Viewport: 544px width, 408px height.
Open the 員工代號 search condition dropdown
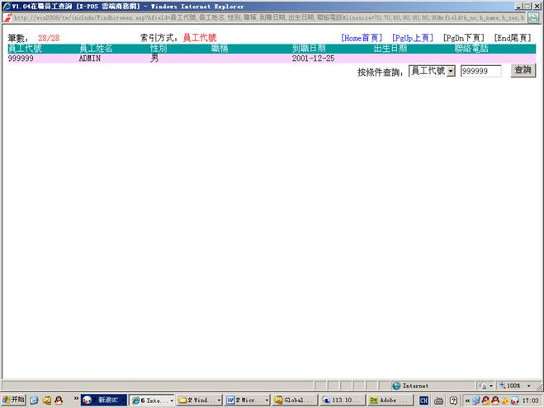(432, 72)
